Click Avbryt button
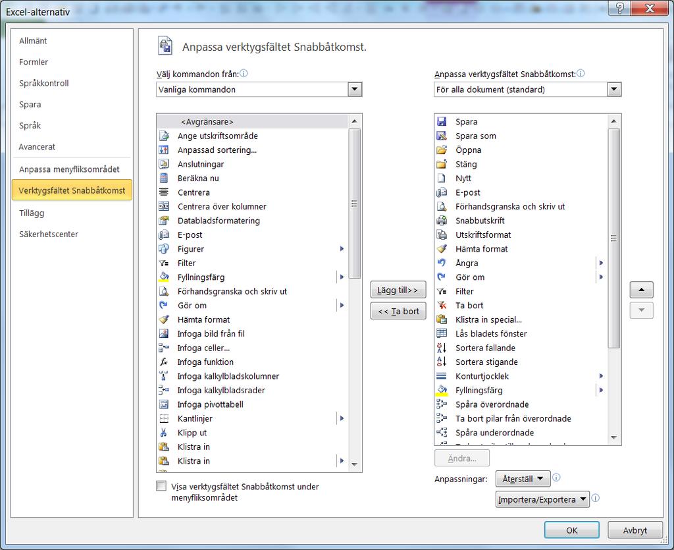This screenshot has height=550, width=674. point(635,530)
